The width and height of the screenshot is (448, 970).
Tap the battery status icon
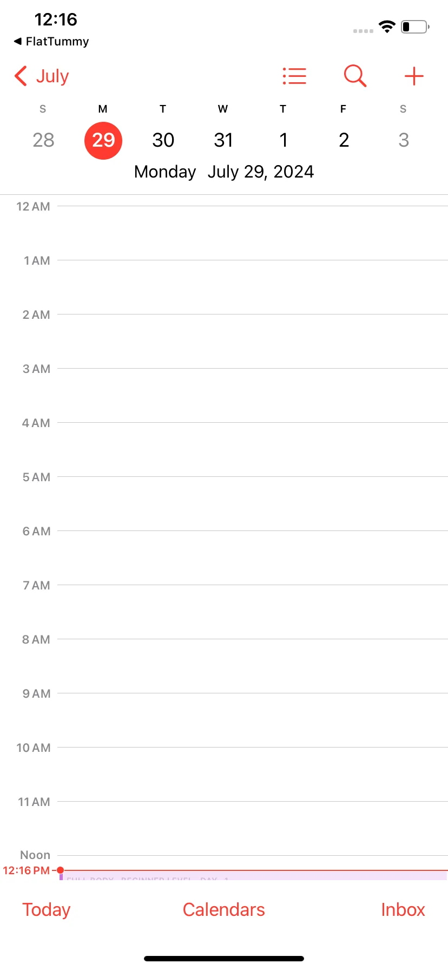pos(415,27)
